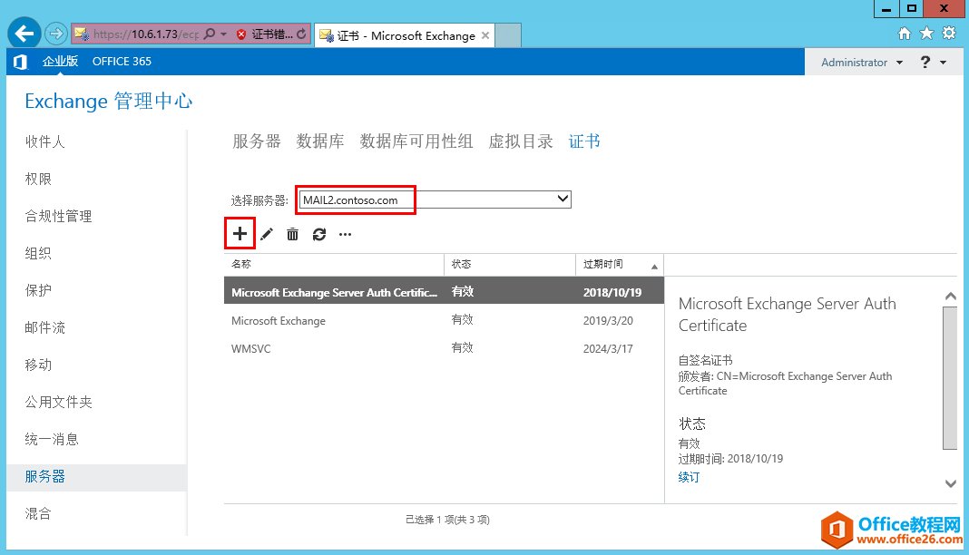The width and height of the screenshot is (969, 555).
Task: Open Internet Explorer home page icon
Action: tap(904, 33)
